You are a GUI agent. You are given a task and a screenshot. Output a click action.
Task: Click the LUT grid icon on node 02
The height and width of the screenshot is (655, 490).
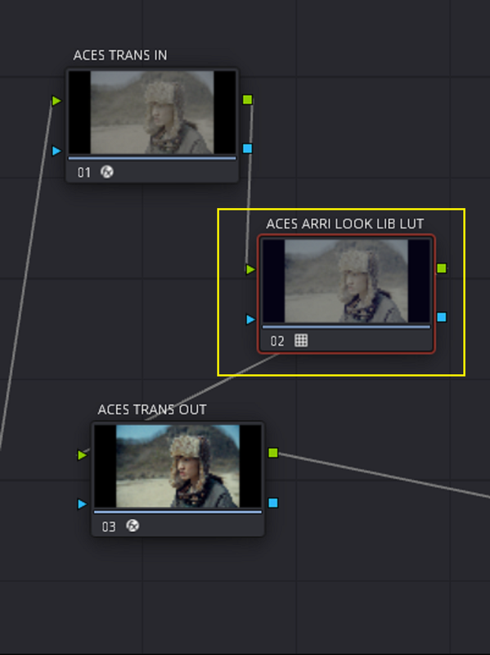[301, 341]
